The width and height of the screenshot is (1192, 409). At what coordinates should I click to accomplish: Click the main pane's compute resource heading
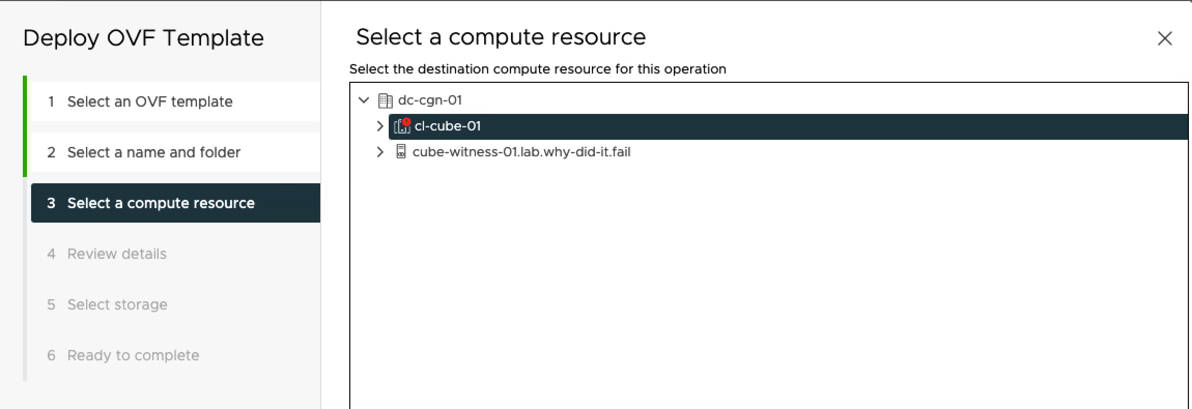(x=501, y=37)
